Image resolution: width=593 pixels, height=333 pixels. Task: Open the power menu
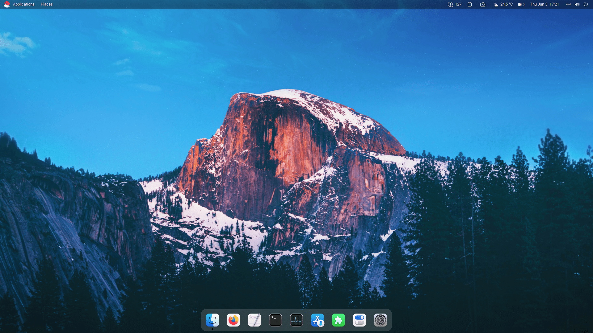[586, 4]
